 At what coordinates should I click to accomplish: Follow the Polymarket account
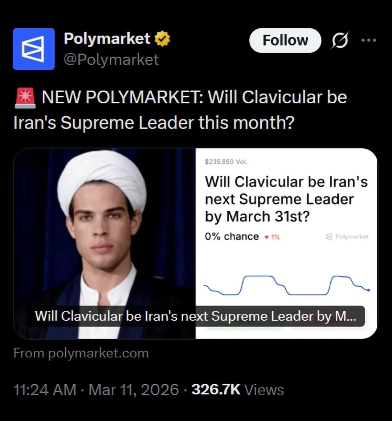pyautogui.click(x=285, y=40)
